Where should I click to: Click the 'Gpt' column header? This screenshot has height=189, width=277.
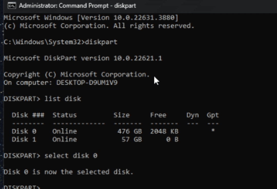tap(213, 115)
